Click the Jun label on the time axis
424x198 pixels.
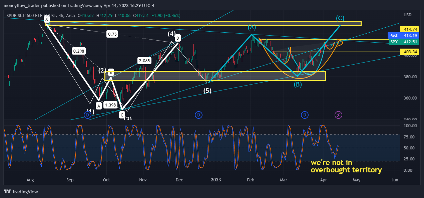[395, 180]
